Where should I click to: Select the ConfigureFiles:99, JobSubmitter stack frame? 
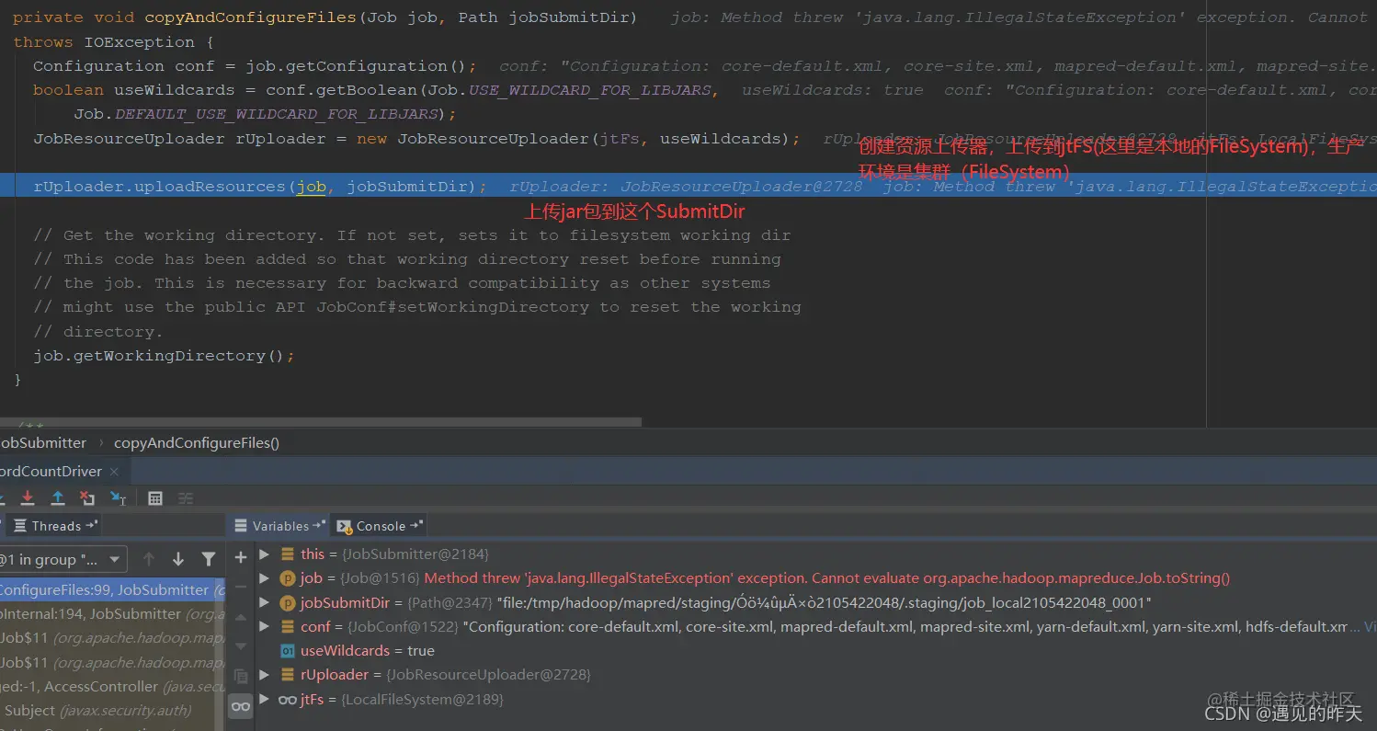112,590
